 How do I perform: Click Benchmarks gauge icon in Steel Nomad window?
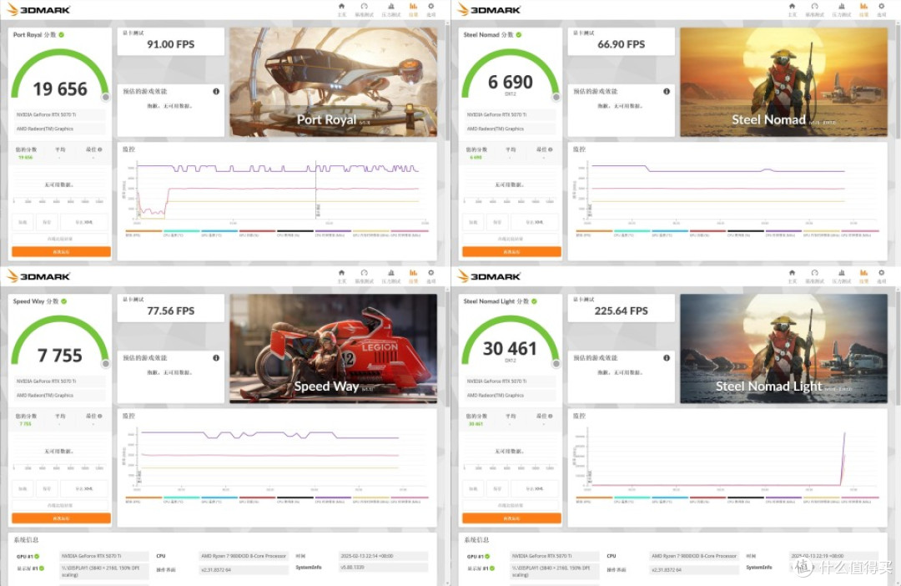coord(815,7)
